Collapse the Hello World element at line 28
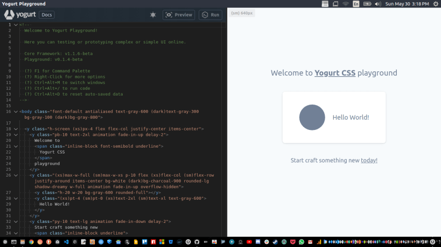Screen dimensions: 441x247 coord(16,199)
